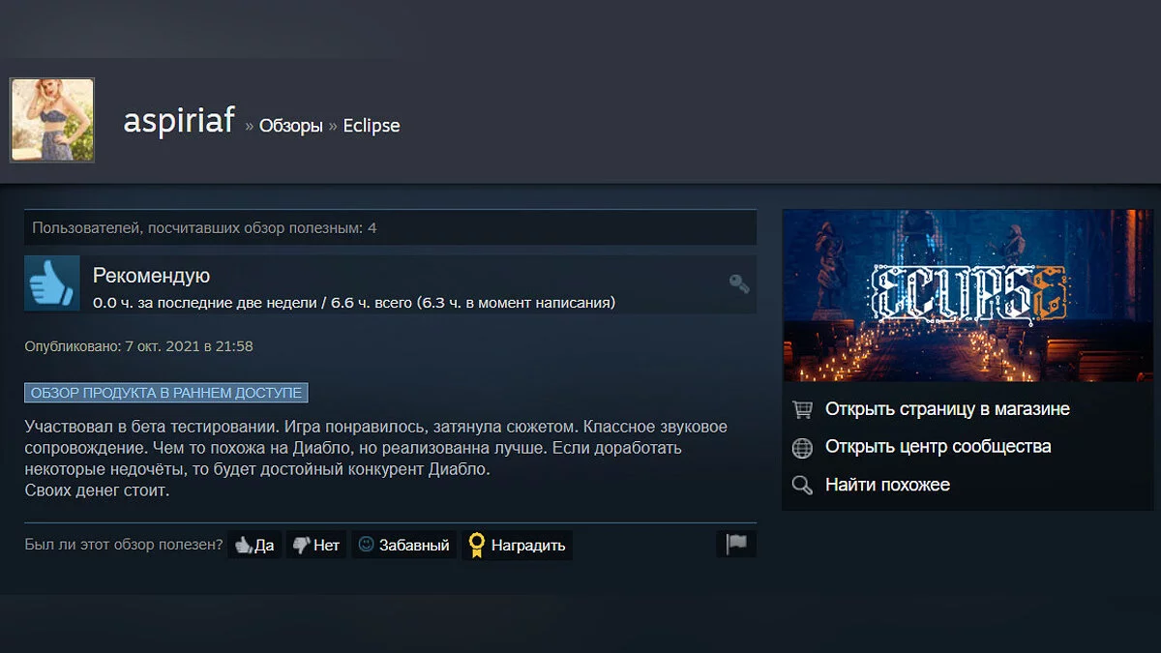Click the magnifier search icon
The height and width of the screenshot is (653, 1161).
(802, 485)
